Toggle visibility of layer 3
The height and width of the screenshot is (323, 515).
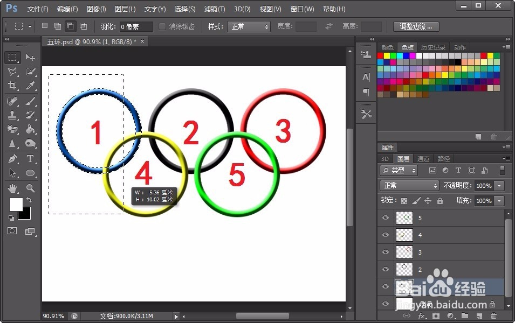click(386, 252)
